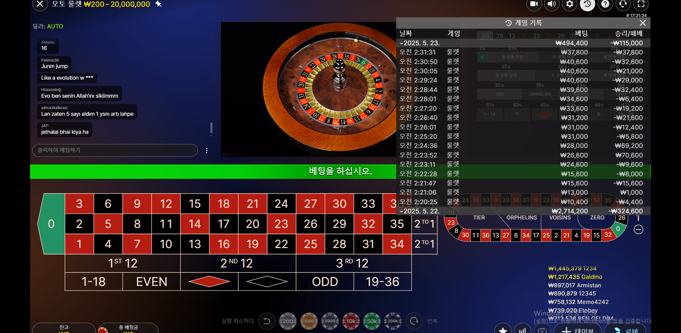Open the game history clock icon
Screen dimensions: 681x333
(587, 4)
